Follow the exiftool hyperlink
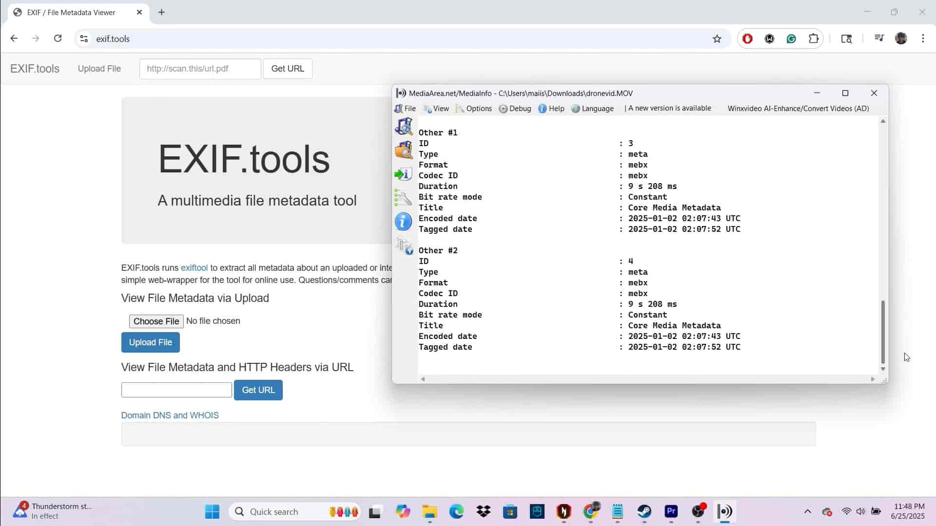Screen dimensions: 936x526 point(194,268)
